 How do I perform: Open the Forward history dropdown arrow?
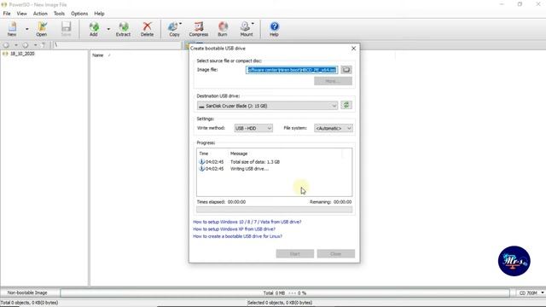(35, 45)
